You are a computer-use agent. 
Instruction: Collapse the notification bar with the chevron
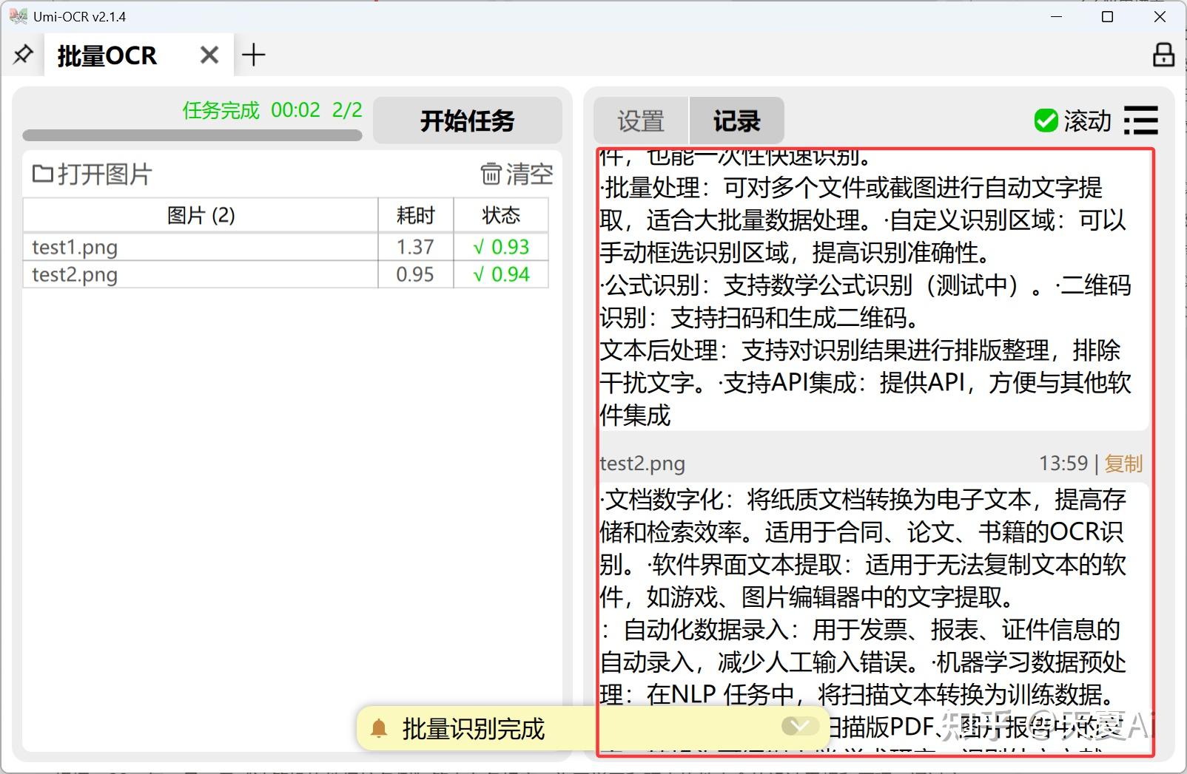pyautogui.click(x=799, y=727)
